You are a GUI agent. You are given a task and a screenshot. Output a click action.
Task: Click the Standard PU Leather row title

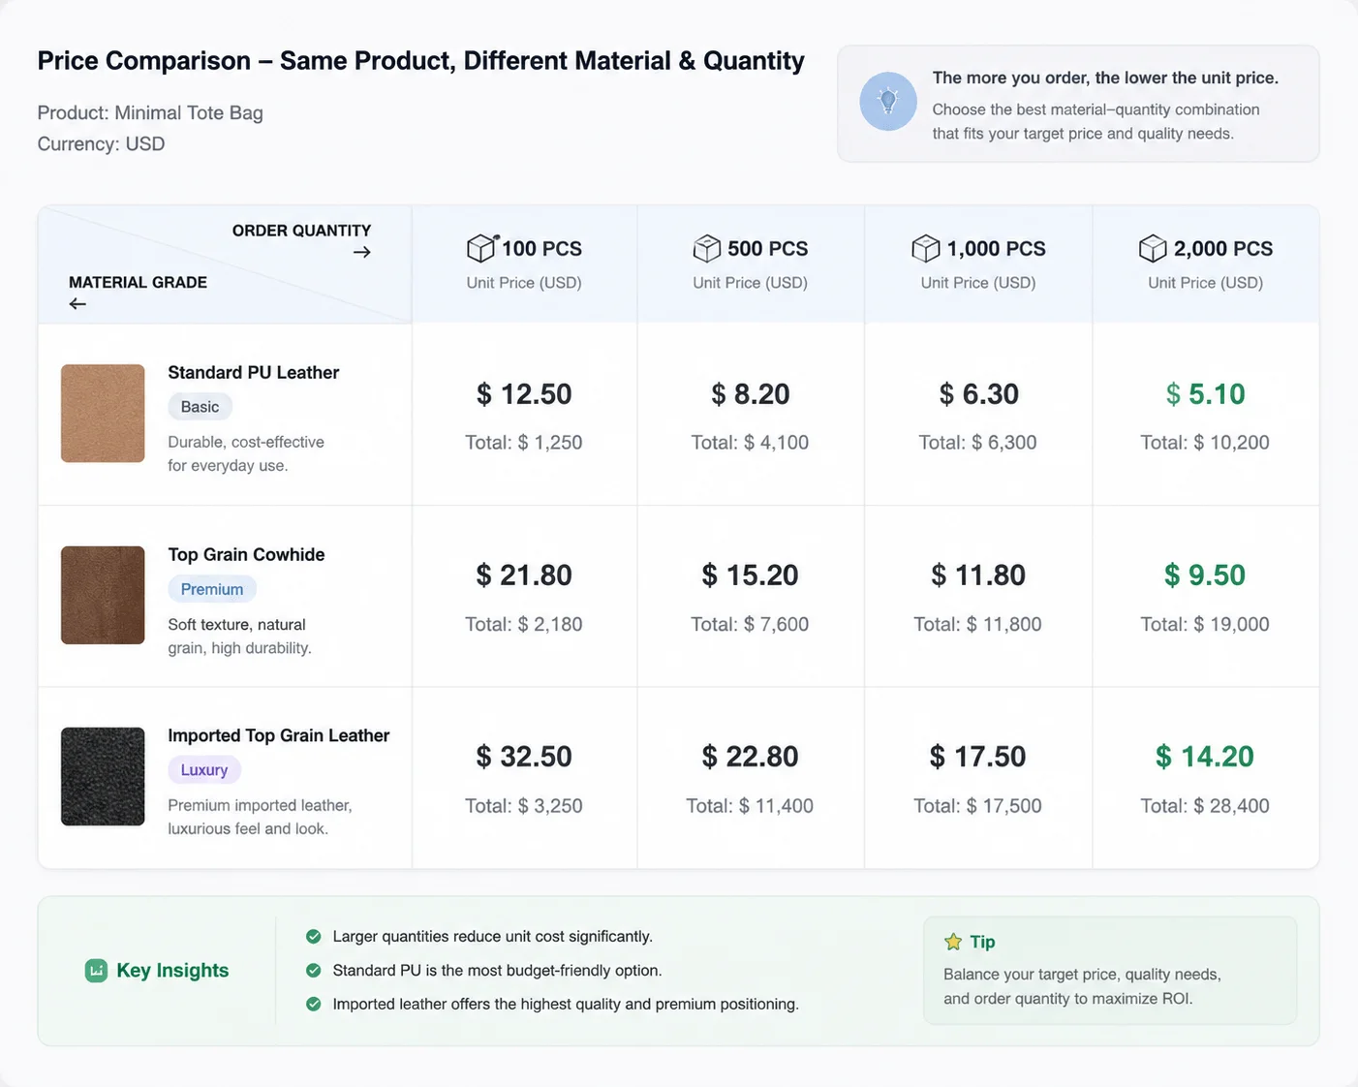pos(254,373)
